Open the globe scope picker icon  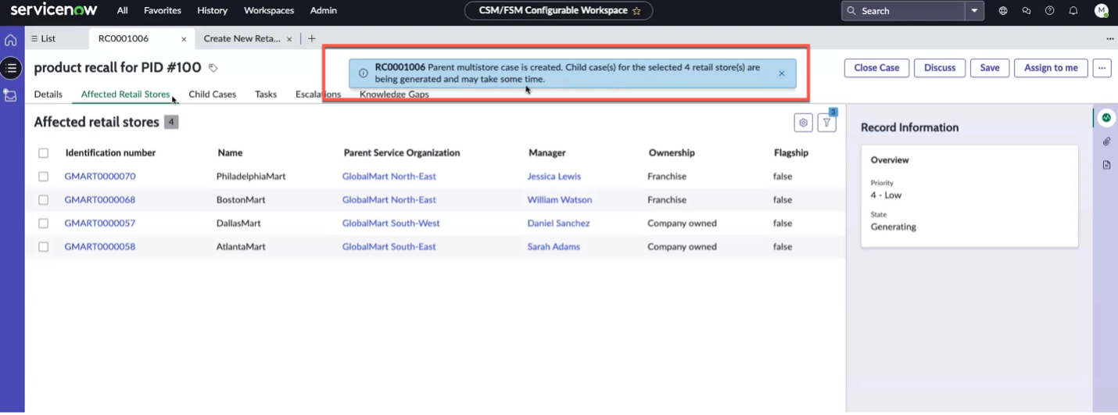coord(1003,11)
